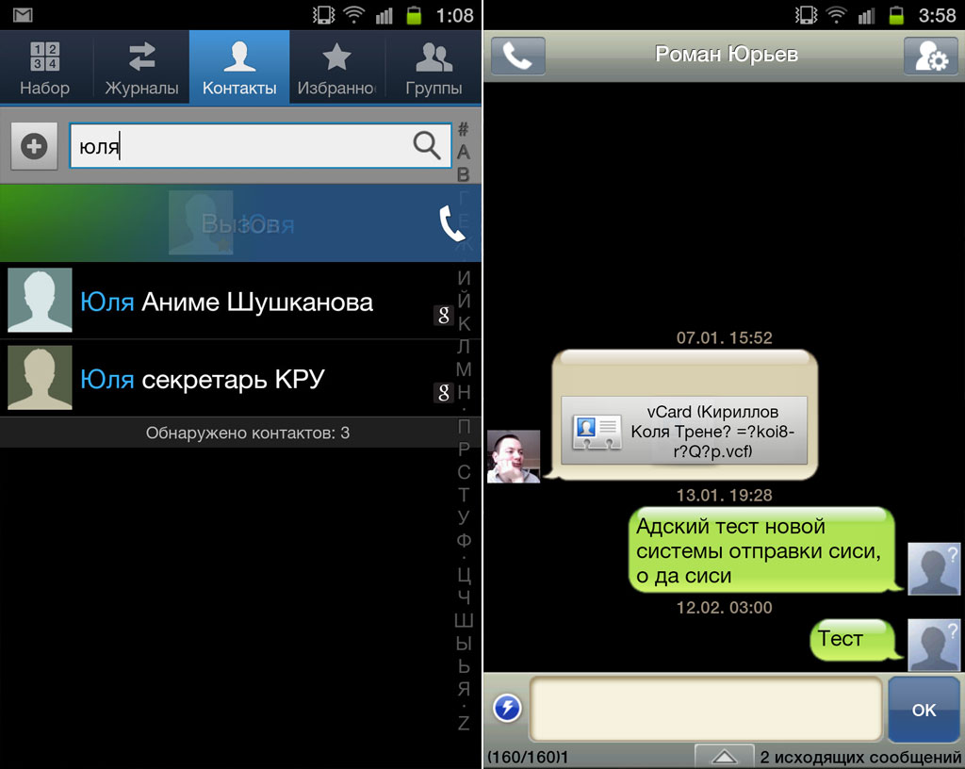The image size is (965, 769).
Task: Tap timestamp 07.01. 15:52
Action: (725, 337)
